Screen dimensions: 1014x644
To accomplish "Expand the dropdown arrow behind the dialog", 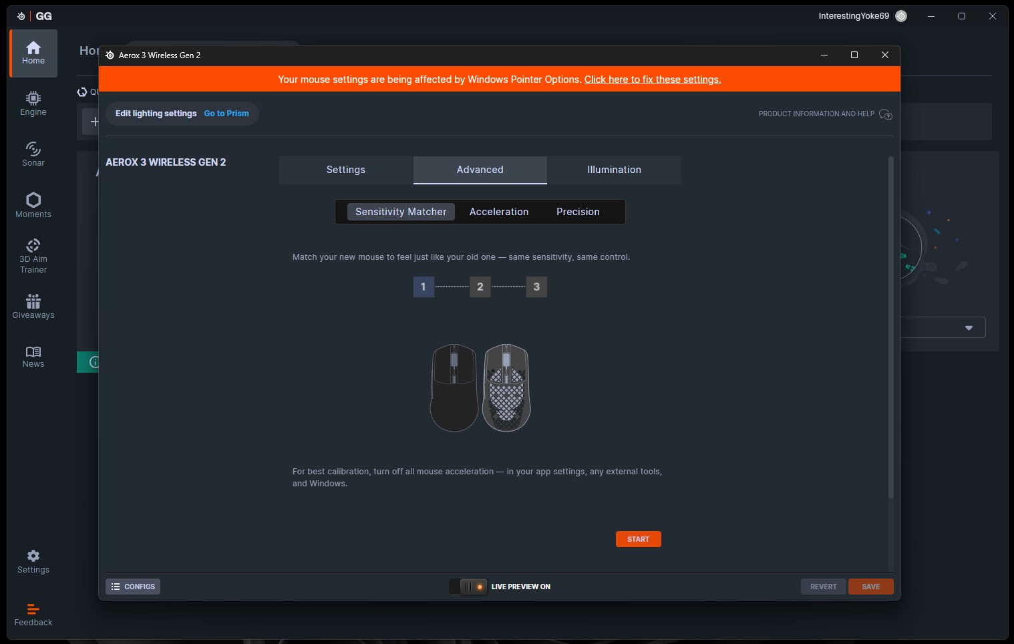I will click(969, 328).
